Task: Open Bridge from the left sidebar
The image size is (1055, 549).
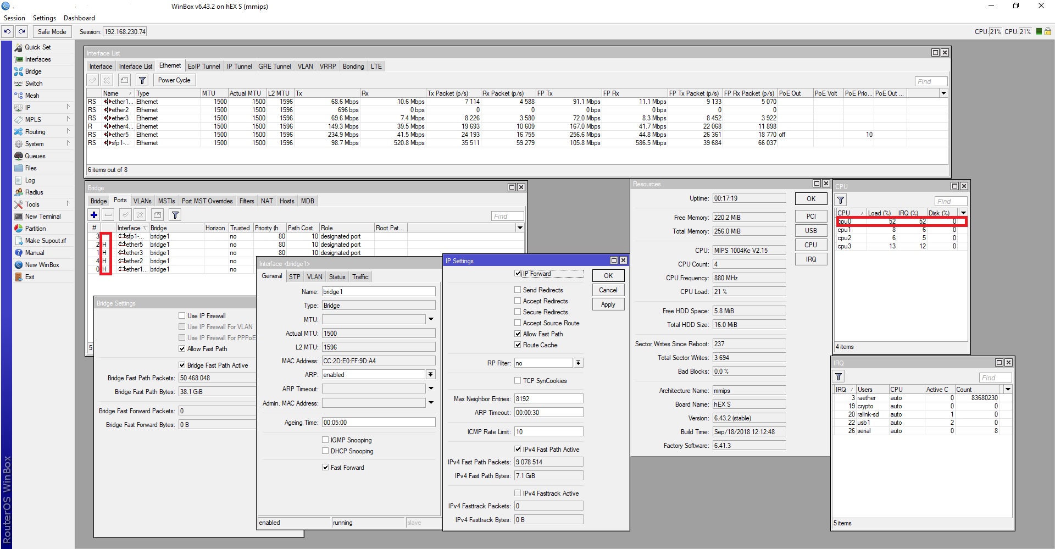Action: pos(33,71)
